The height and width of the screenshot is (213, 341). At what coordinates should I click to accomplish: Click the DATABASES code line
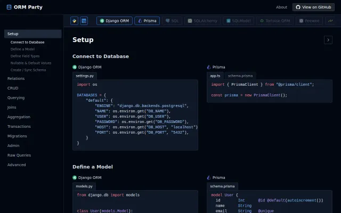click(x=91, y=95)
